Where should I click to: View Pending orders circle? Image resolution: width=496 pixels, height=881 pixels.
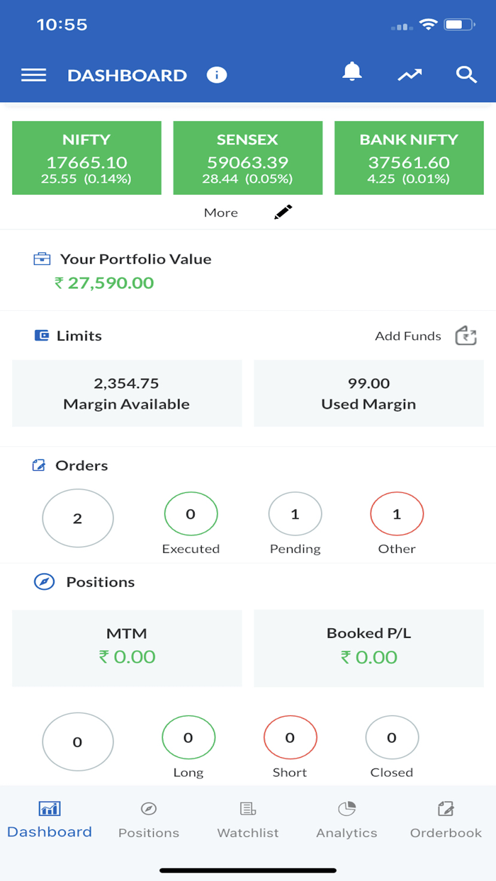295,515
